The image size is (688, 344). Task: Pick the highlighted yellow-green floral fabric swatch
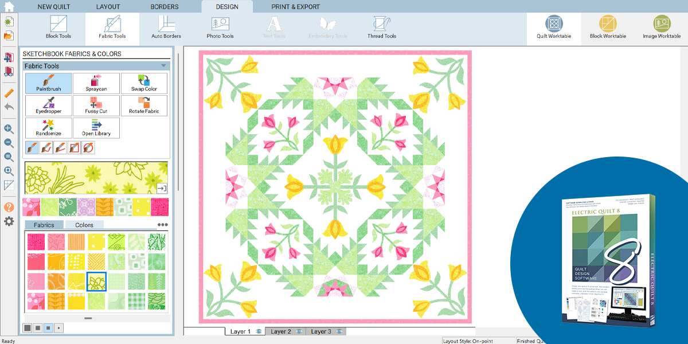pos(96,282)
